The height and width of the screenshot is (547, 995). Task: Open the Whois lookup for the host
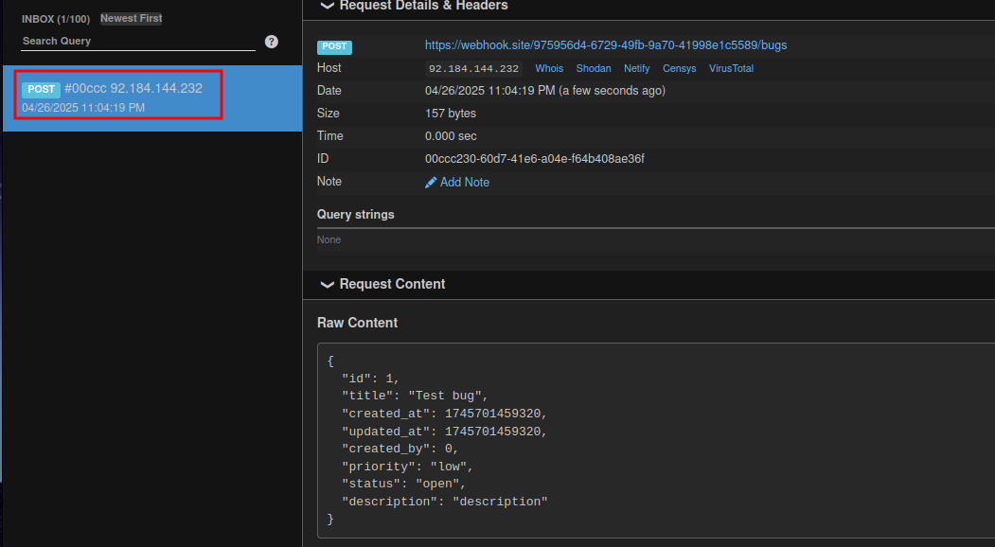point(549,68)
